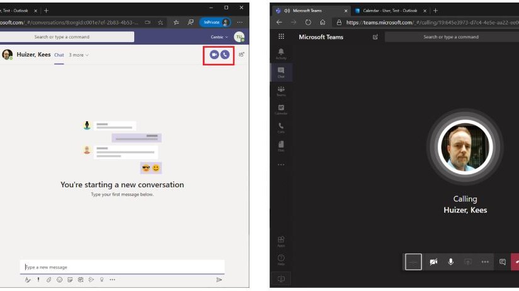Open the Format text tool below message box
This screenshot has width=519, height=291.
28,280
